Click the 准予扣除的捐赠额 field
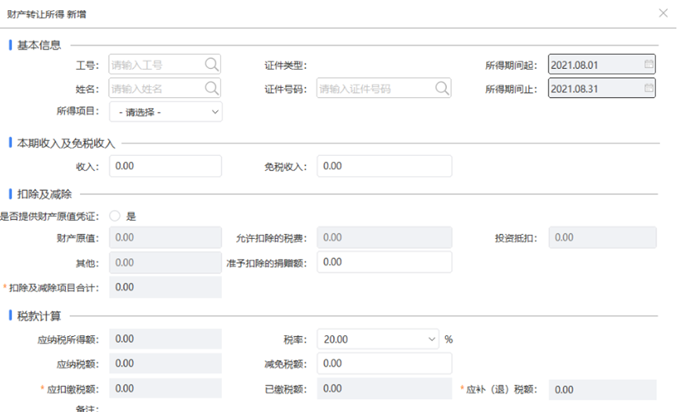This screenshot has width=678, height=412. pos(384,262)
